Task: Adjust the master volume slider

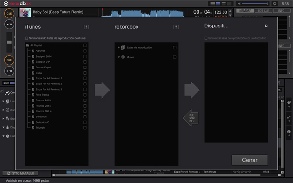Action: coord(255,4)
